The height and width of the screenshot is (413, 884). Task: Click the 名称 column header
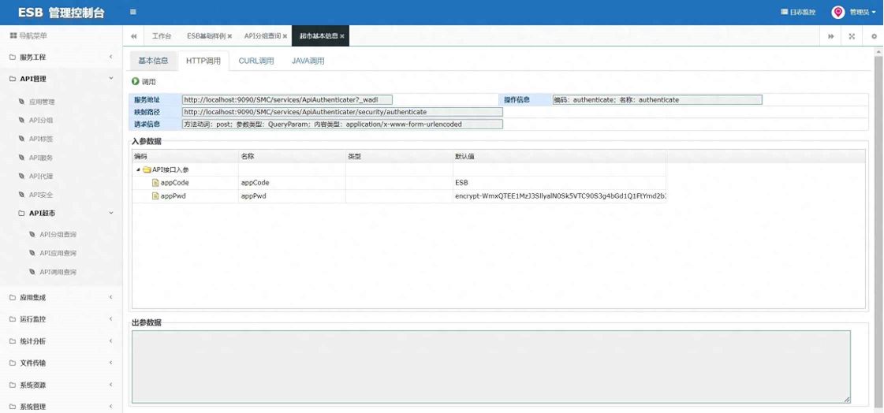(x=292, y=156)
